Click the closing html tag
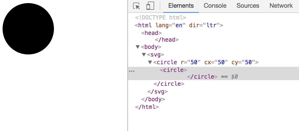This screenshot has height=131, width=299. click(x=147, y=107)
